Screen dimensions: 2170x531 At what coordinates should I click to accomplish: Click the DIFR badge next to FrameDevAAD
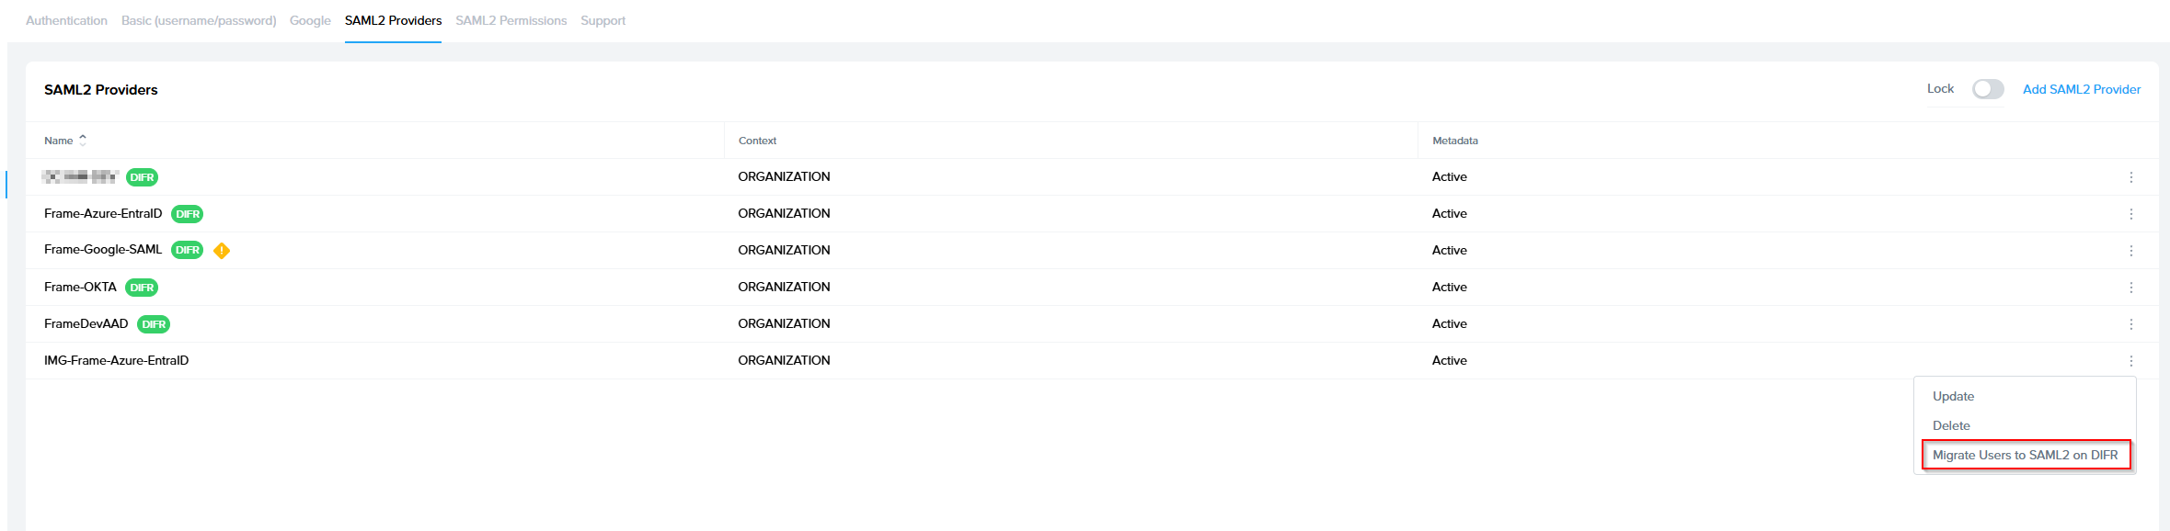[x=154, y=324]
